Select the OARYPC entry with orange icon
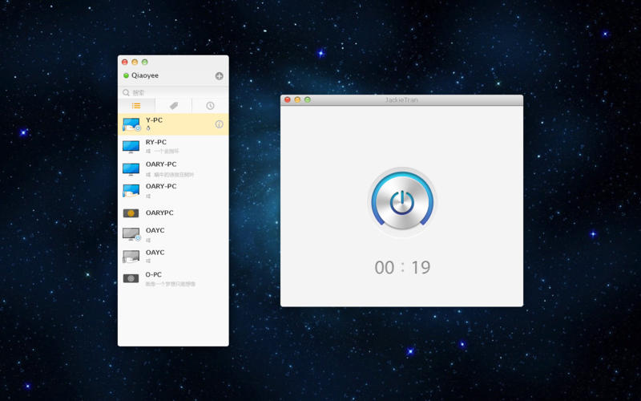This screenshot has width=641, height=401. [x=168, y=213]
